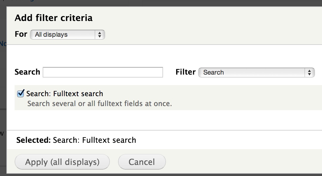Focus the Search text input field
This screenshot has height=176, width=322.
[x=103, y=72]
